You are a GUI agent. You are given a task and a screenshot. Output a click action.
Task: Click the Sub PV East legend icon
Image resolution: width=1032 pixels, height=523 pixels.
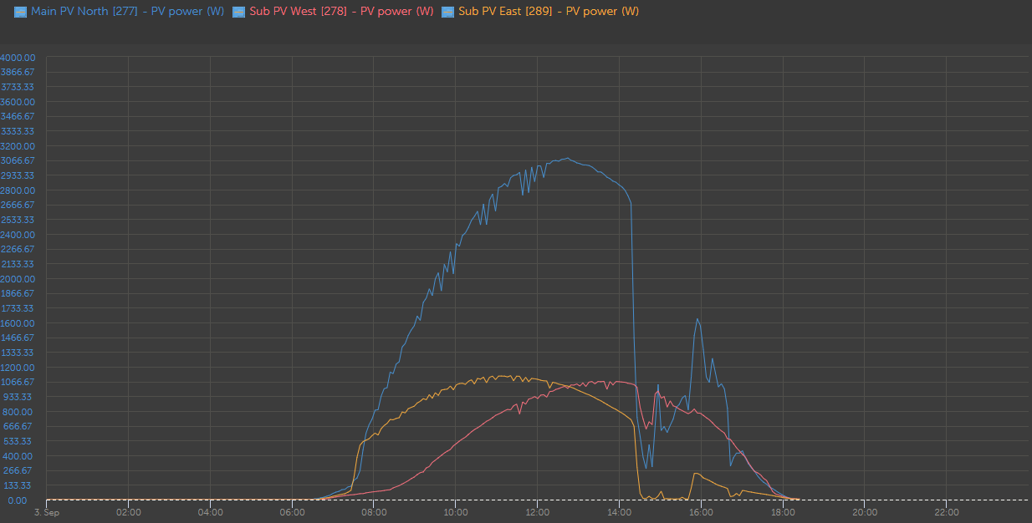447,12
